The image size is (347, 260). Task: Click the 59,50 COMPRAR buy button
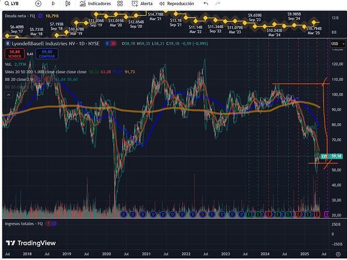47,54
